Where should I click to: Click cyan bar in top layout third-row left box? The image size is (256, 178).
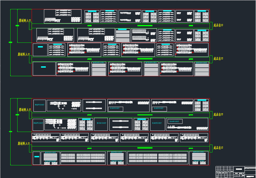40,47
